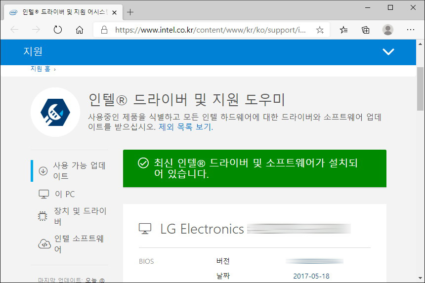
Task: Select the Intel driver assistant browser tab
Action: (x=63, y=12)
